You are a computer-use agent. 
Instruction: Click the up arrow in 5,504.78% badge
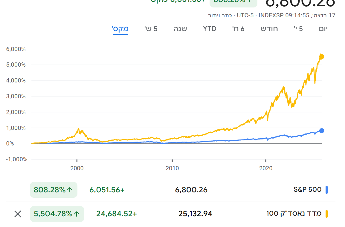click(77, 214)
